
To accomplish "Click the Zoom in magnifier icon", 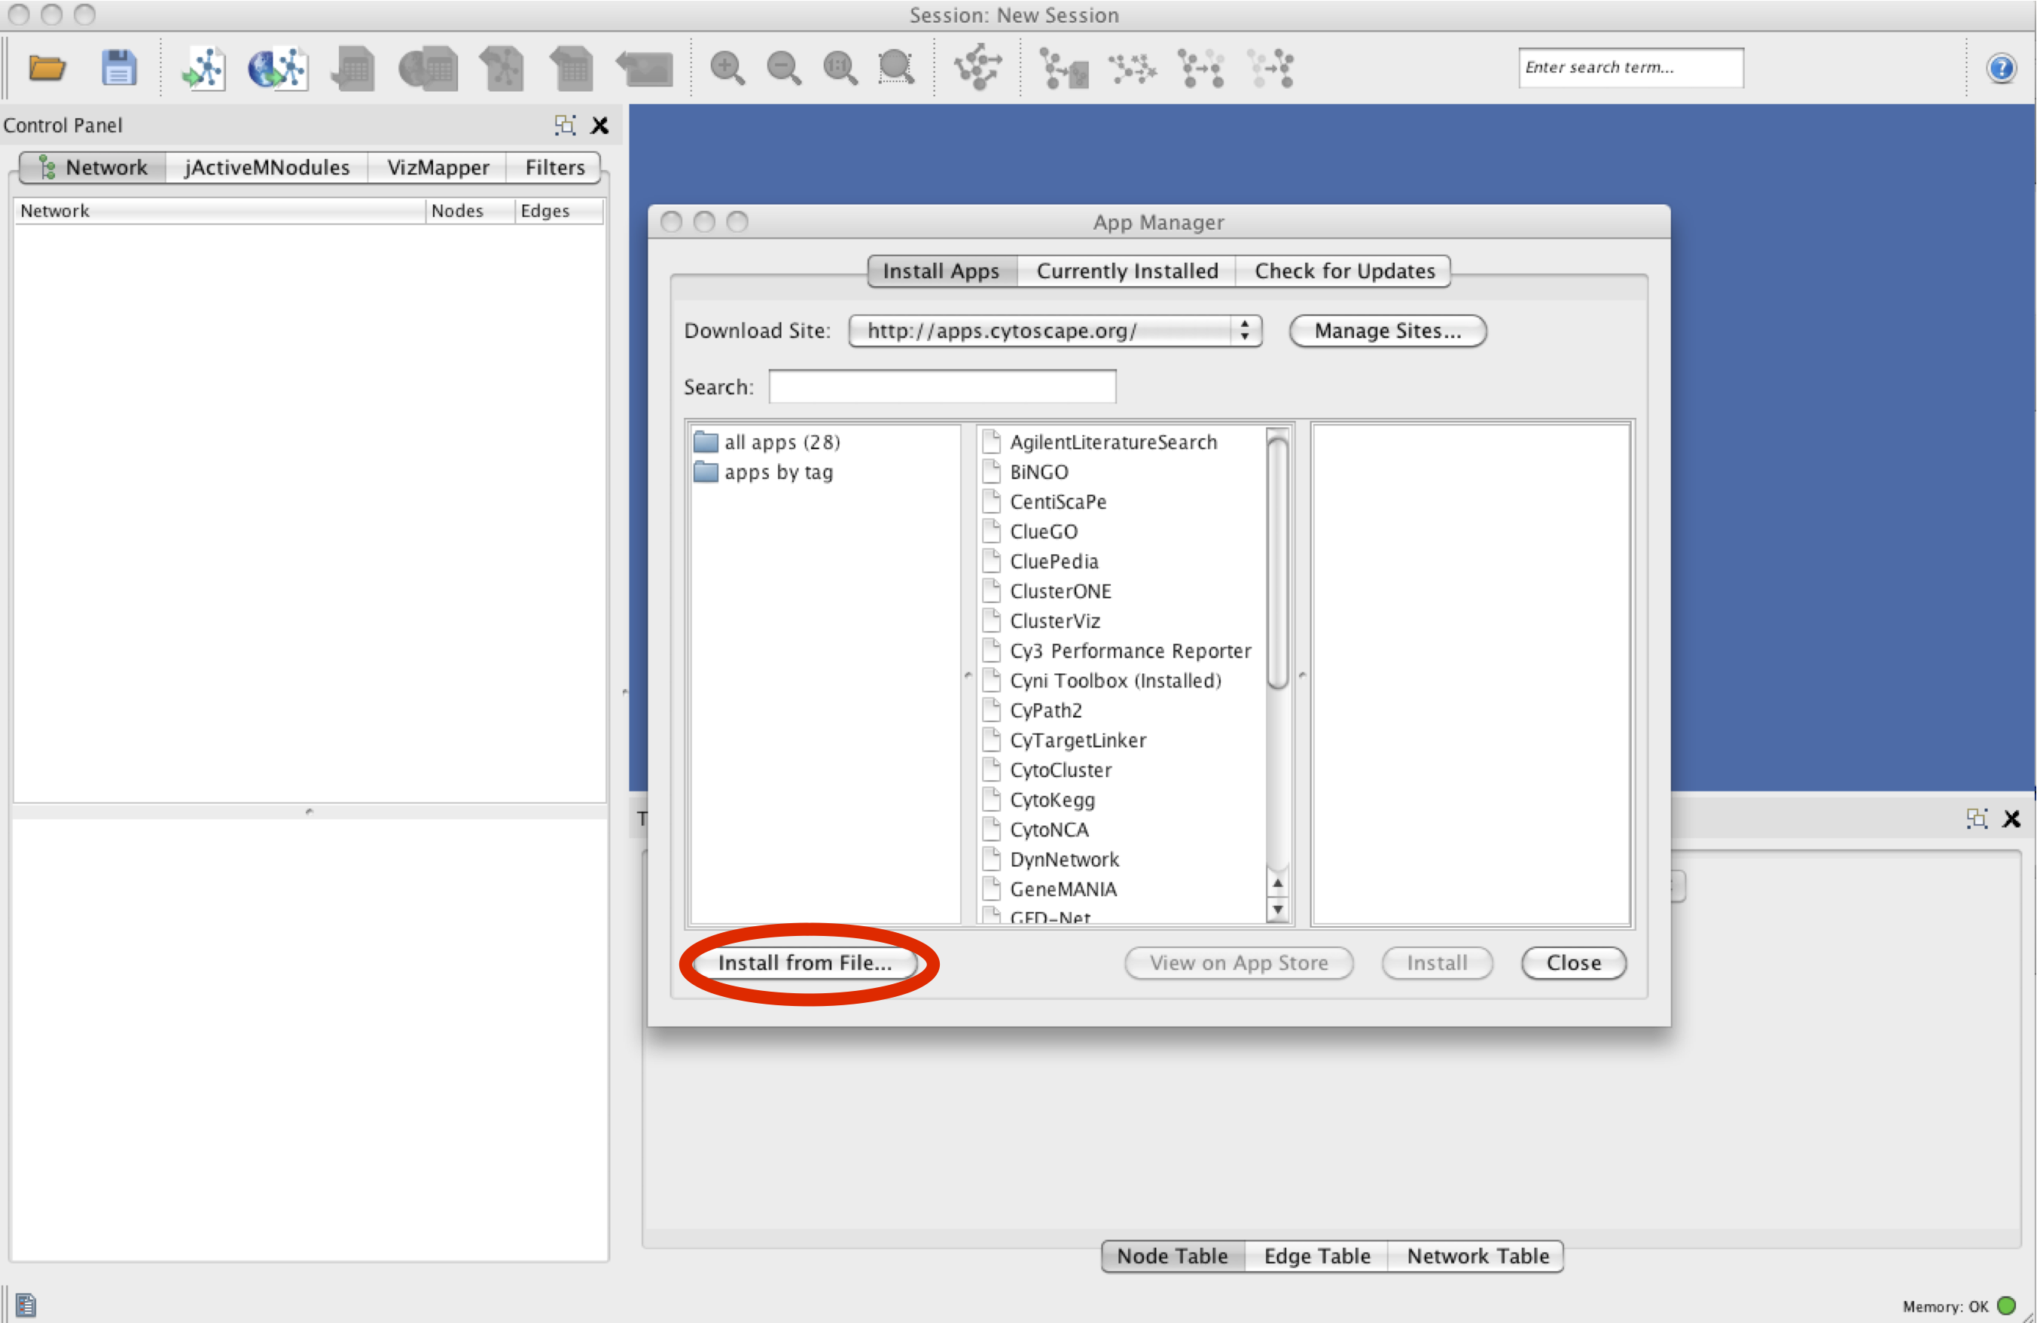I will click(x=727, y=68).
